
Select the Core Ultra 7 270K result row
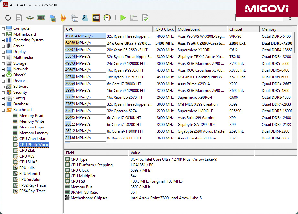(x=97, y=43)
